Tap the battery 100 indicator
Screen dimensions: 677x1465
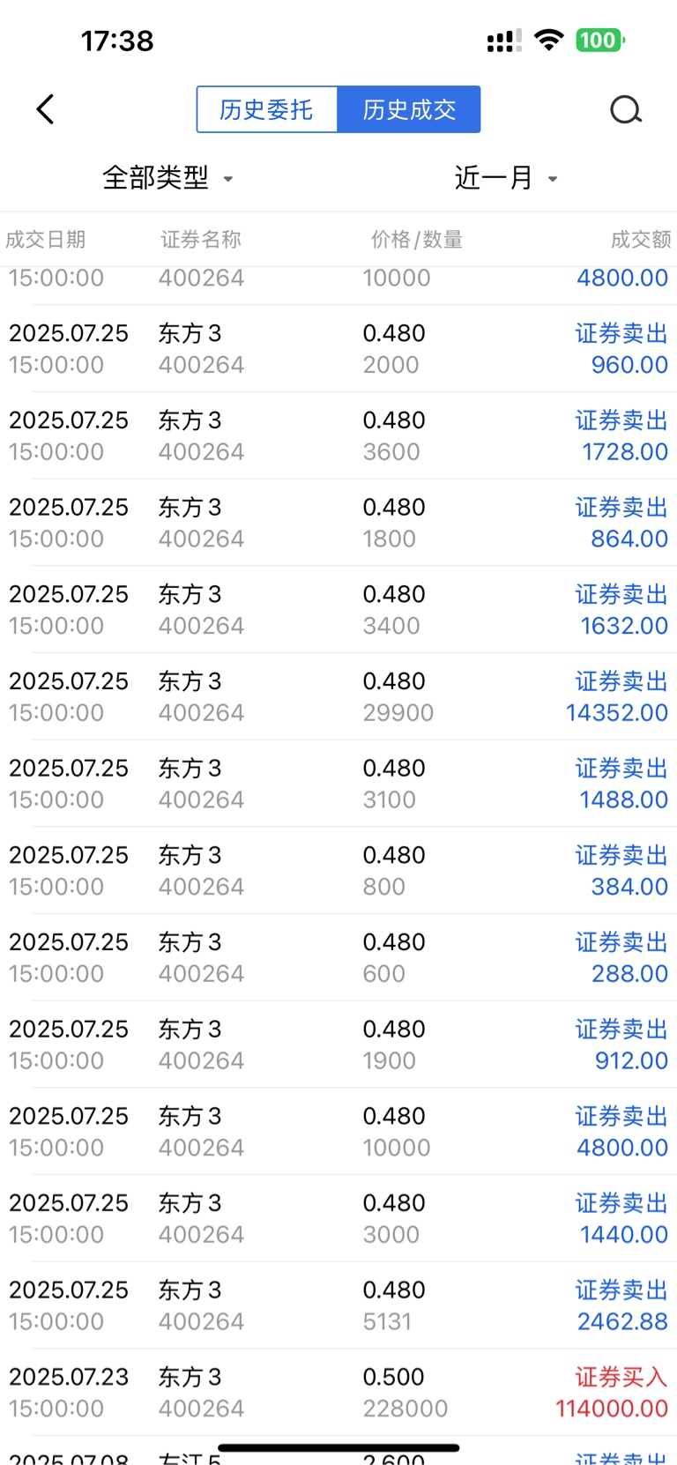pos(600,41)
